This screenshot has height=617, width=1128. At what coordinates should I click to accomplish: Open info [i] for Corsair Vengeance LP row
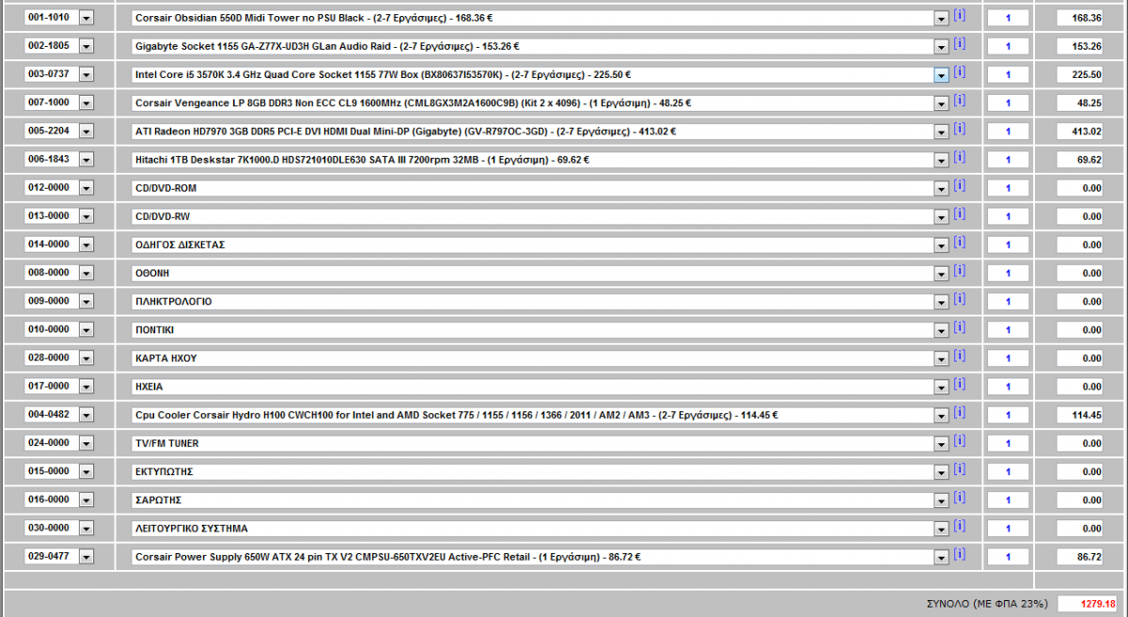point(959,100)
